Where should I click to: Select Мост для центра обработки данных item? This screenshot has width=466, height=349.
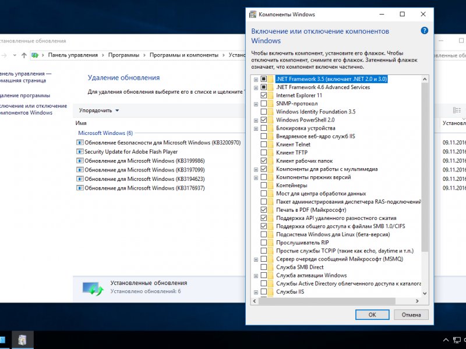321,194
